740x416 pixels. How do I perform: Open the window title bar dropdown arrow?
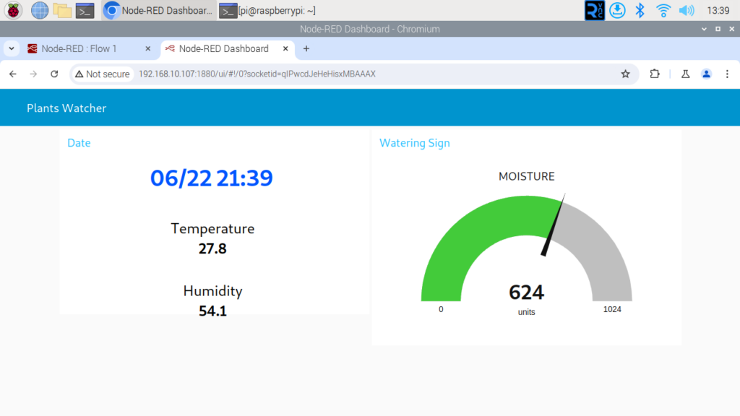pos(704,29)
